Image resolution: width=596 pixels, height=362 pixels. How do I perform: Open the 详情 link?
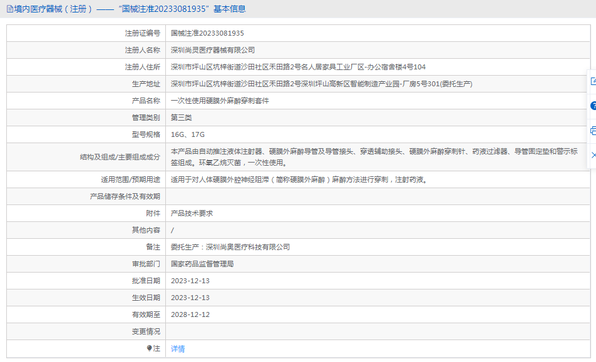click(x=178, y=349)
